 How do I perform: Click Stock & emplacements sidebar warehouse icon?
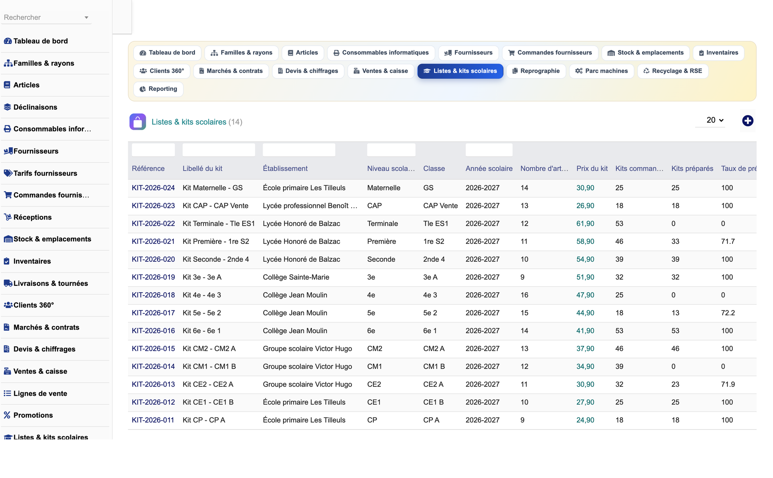8,239
